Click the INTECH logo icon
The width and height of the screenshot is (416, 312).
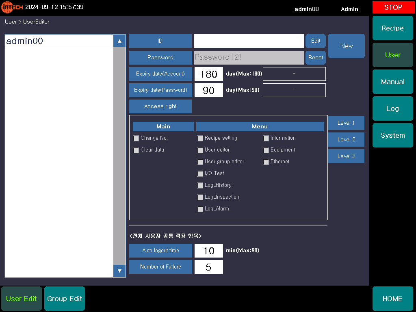coord(12,7)
